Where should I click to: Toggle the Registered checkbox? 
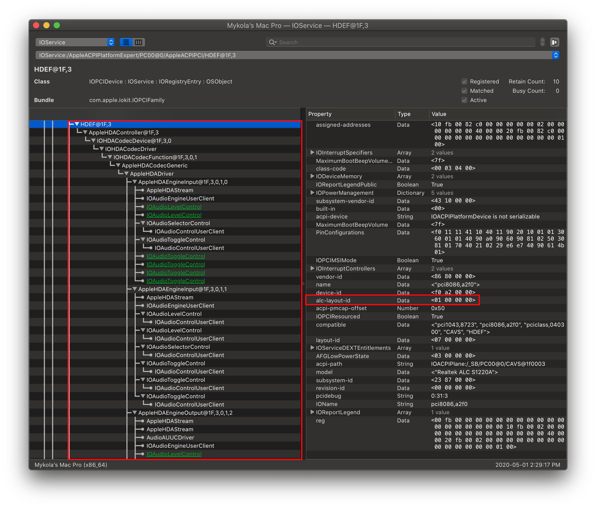click(464, 82)
